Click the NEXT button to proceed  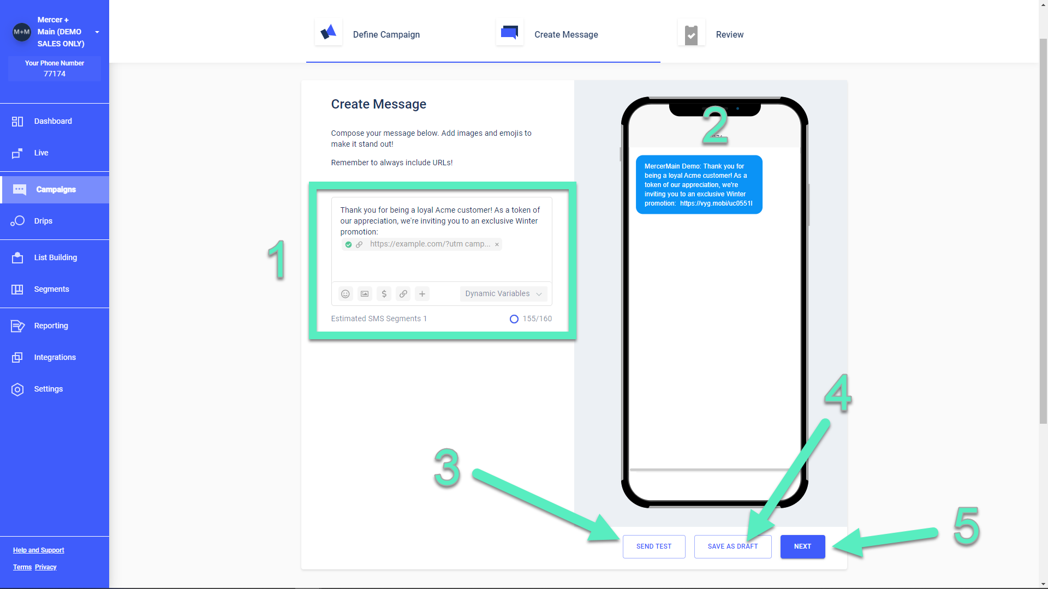point(802,546)
